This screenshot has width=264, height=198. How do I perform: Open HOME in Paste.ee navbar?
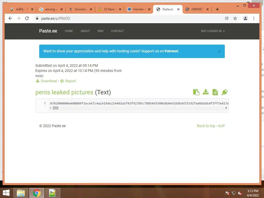(x=69, y=31)
